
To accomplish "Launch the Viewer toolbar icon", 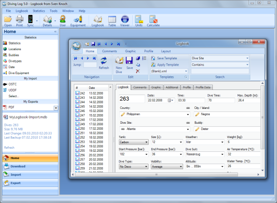I will [125, 21].
